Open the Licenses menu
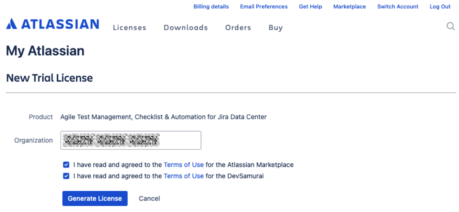 (129, 27)
